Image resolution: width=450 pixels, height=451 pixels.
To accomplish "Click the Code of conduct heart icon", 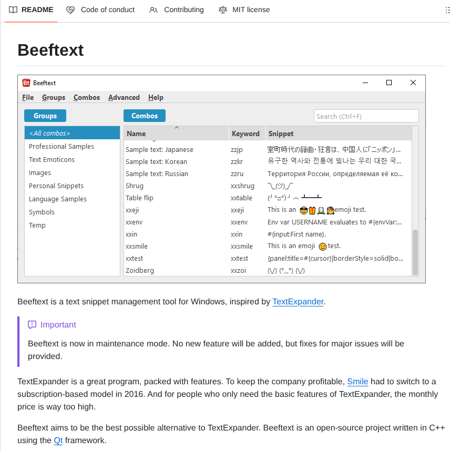I will [x=70, y=9].
